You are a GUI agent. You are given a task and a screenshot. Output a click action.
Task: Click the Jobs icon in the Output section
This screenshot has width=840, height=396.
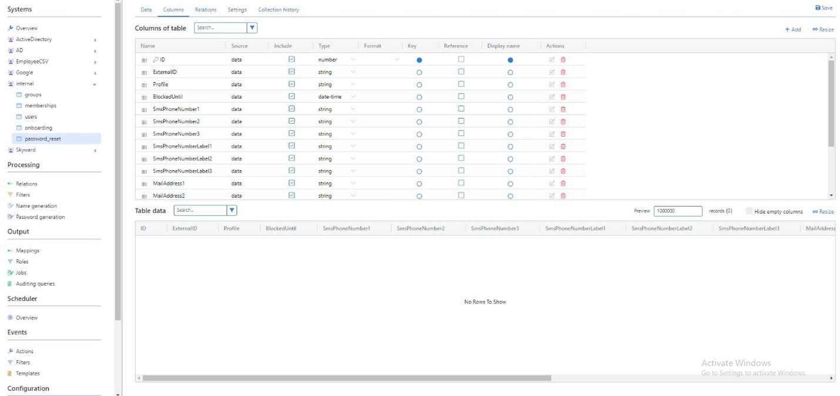pyautogui.click(x=9, y=272)
